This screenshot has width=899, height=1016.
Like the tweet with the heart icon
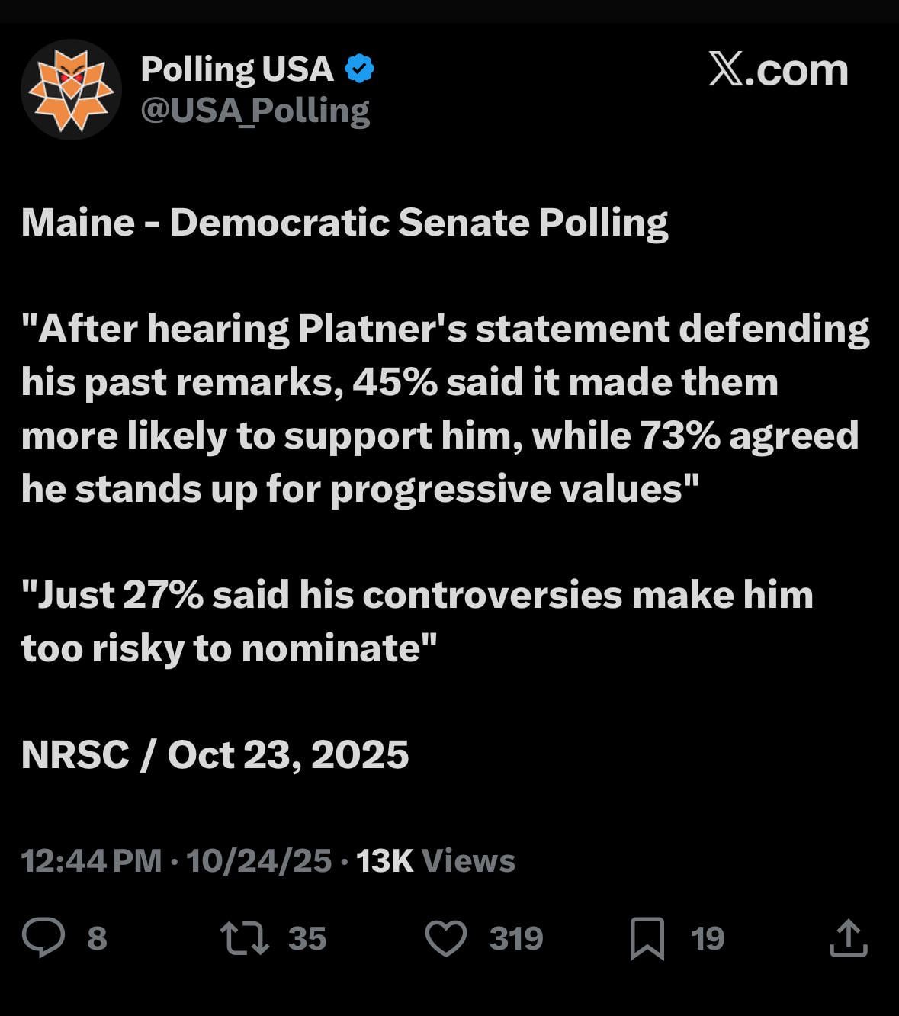445,938
